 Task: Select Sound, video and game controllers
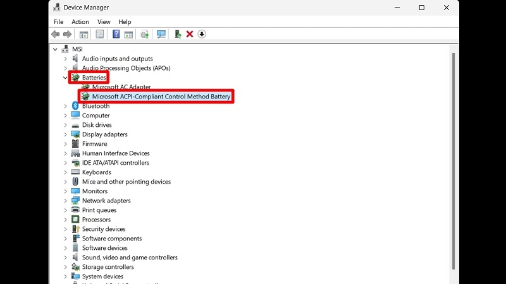click(x=130, y=257)
